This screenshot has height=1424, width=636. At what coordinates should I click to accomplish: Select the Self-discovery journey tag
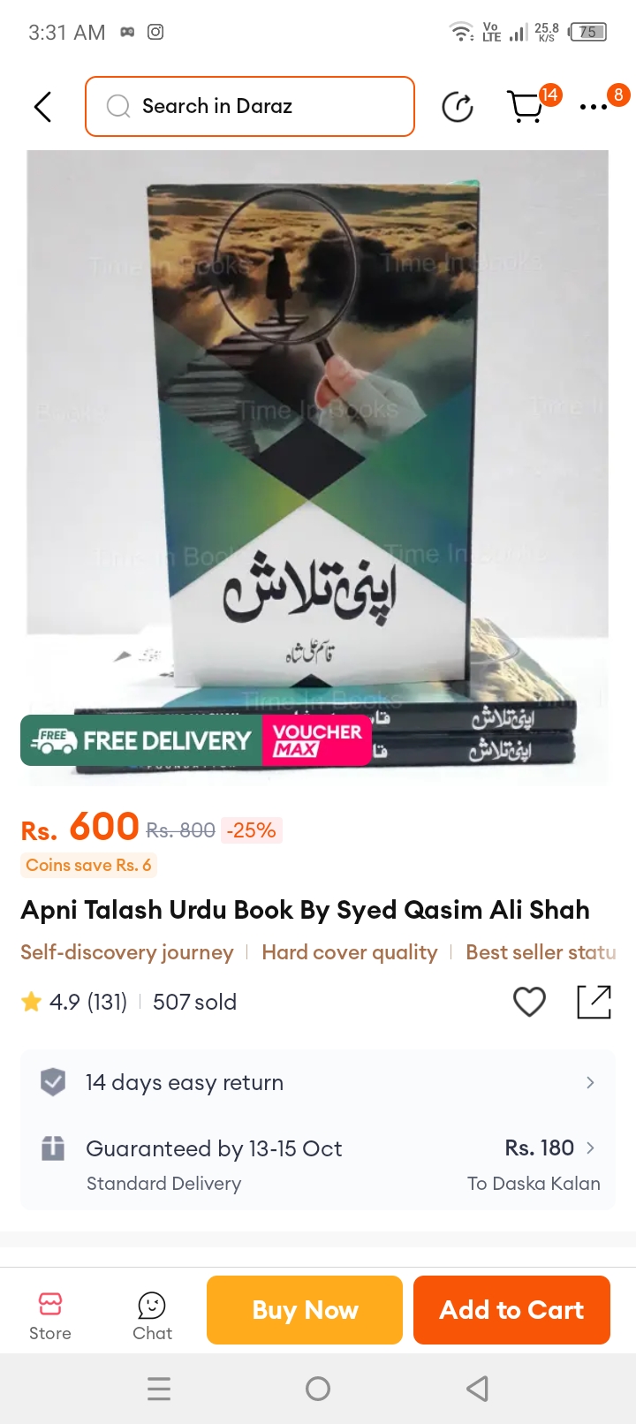(127, 952)
